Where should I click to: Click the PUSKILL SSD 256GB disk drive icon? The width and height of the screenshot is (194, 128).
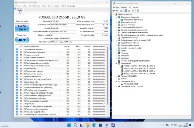click(122, 84)
